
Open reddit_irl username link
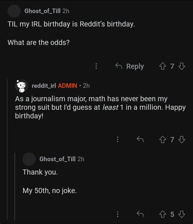pyautogui.click(x=44, y=86)
